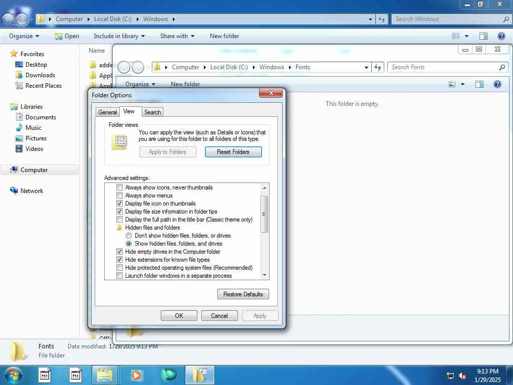
Task: Switch to General tab in Folder Options
Action: coord(107,112)
